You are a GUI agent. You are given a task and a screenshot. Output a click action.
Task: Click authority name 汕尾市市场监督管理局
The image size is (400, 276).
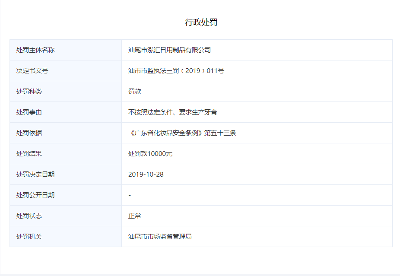point(160,236)
